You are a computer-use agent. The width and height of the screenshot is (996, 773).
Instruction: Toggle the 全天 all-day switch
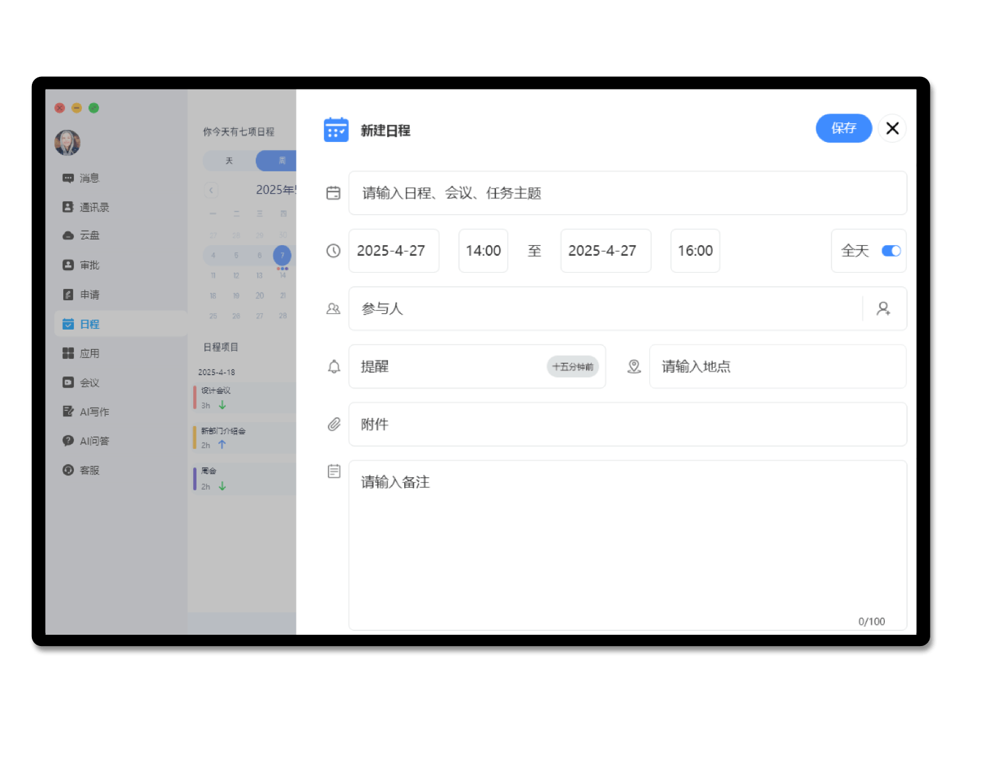click(x=891, y=251)
